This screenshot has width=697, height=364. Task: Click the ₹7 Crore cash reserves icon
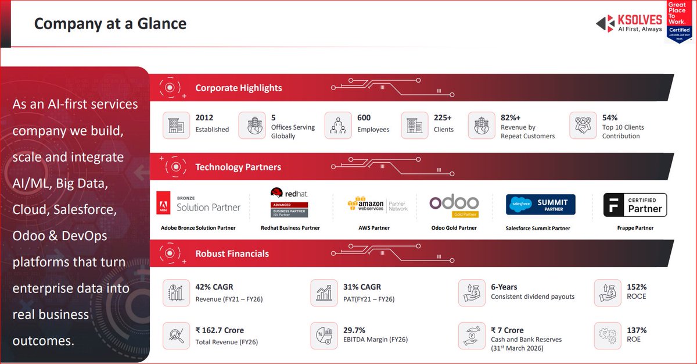(472, 336)
